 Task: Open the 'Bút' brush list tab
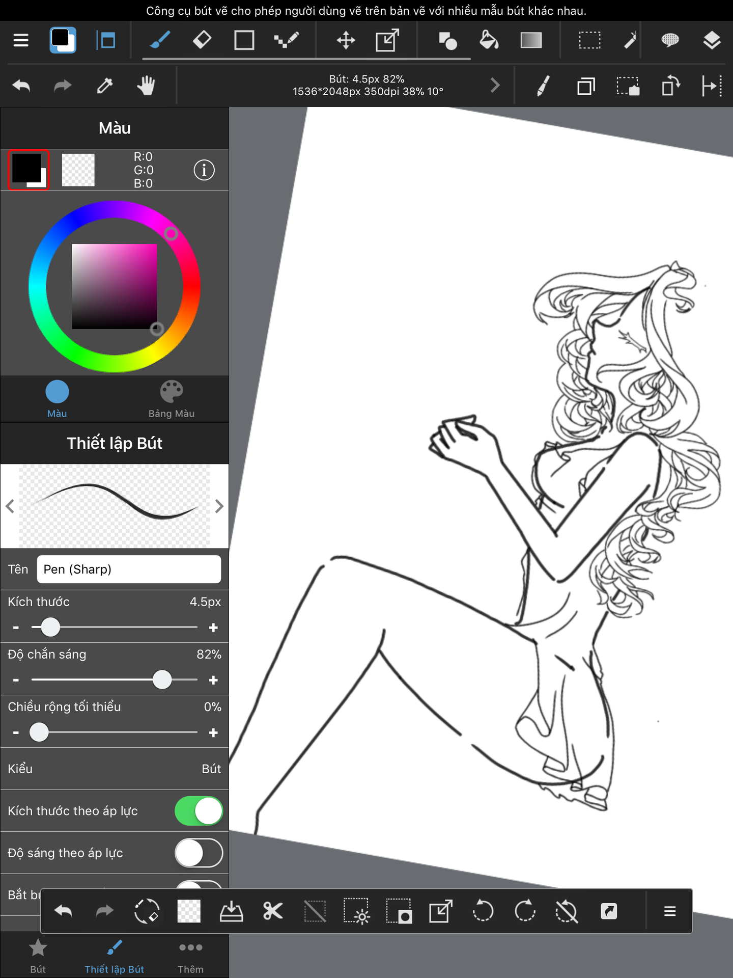coord(38,956)
